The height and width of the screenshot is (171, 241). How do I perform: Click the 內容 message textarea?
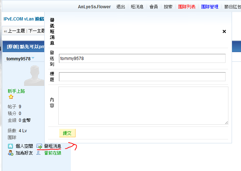(x=143, y=106)
